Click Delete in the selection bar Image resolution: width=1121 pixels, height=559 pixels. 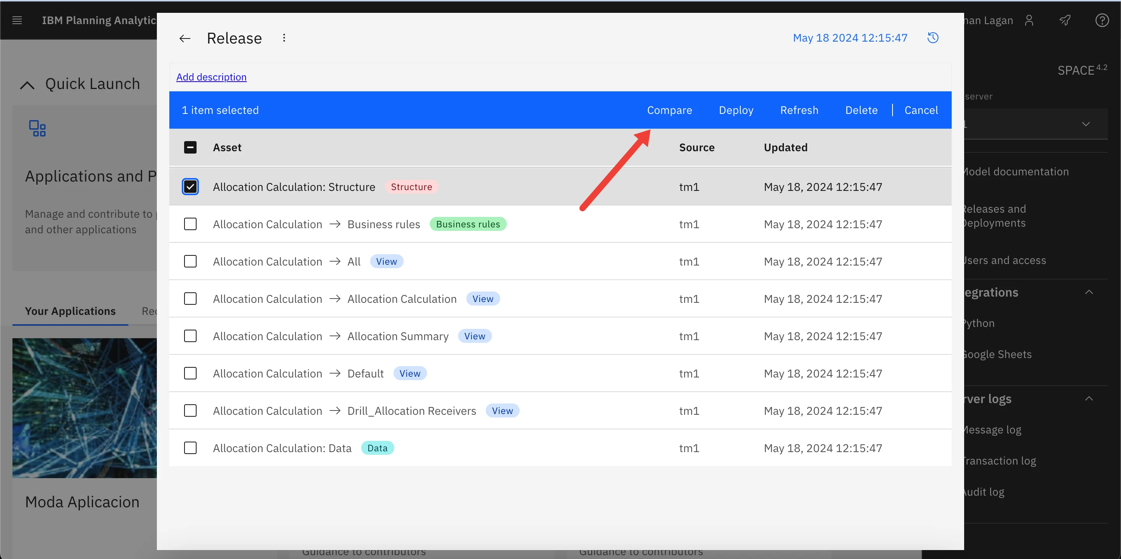[x=861, y=110]
